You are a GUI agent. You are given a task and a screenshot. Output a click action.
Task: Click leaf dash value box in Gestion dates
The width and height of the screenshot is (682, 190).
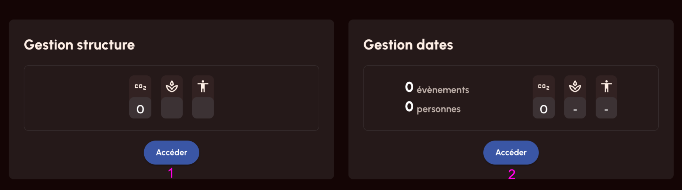575,109
